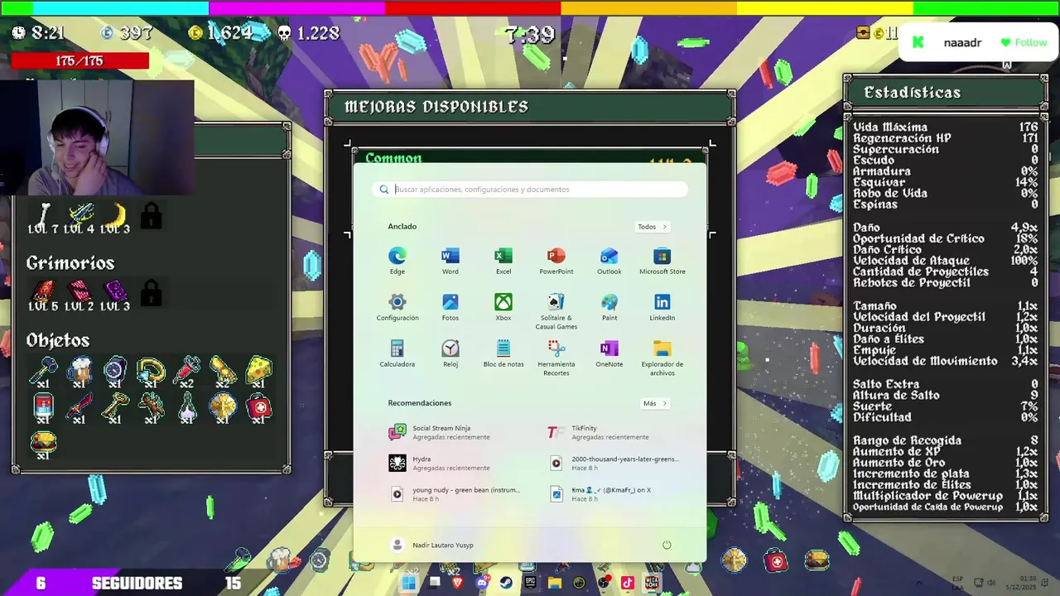This screenshot has height=596, width=1060.
Task: Select the banana weapon LVL 3
Action: 116,219
